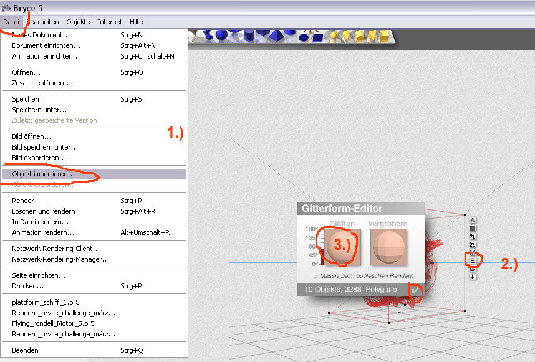The image size is (535, 362).
Task: Select Bild speichern unter menu entry
Action: (x=94, y=147)
